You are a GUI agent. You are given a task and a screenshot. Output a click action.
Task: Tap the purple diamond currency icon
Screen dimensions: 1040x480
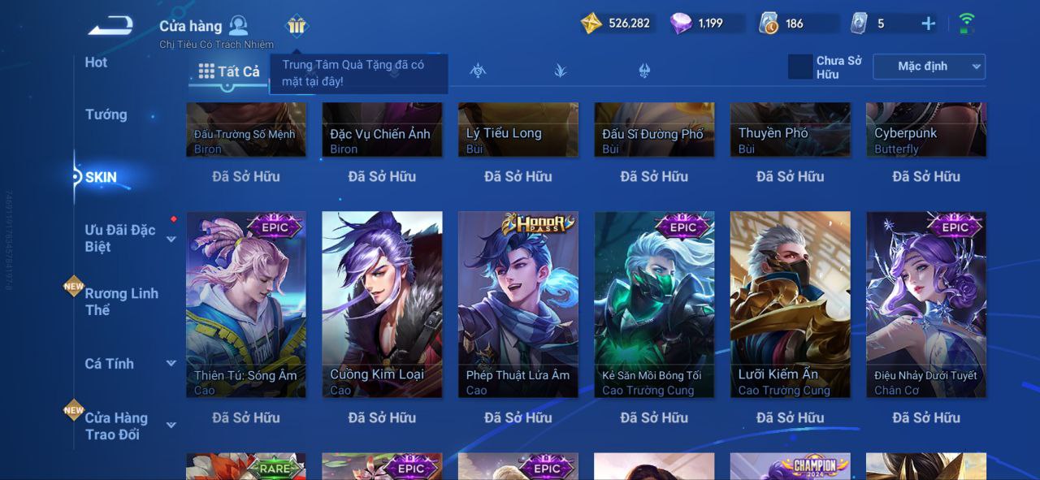tap(681, 24)
